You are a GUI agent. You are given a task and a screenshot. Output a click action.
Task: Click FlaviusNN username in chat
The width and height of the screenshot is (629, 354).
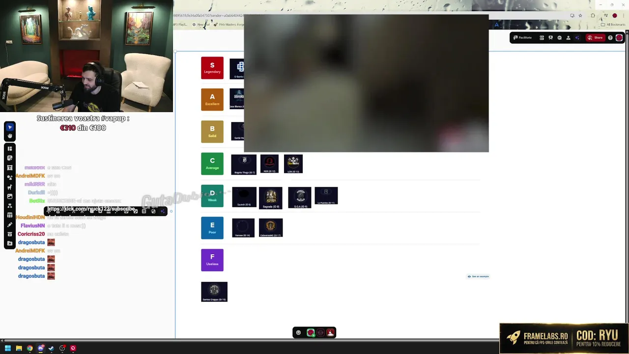(x=32, y=226)
